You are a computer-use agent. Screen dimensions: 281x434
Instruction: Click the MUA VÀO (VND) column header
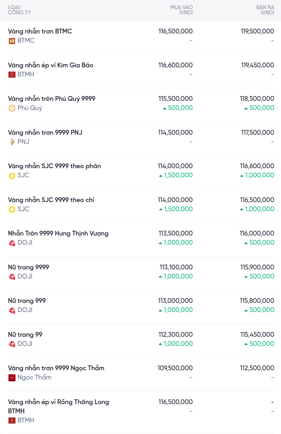(181, 10)
